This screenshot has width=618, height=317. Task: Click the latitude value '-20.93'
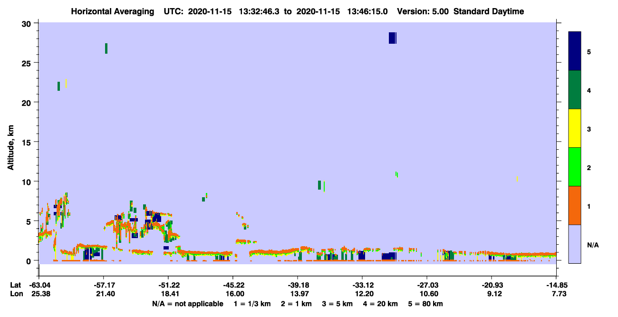(x=492, y=285)
